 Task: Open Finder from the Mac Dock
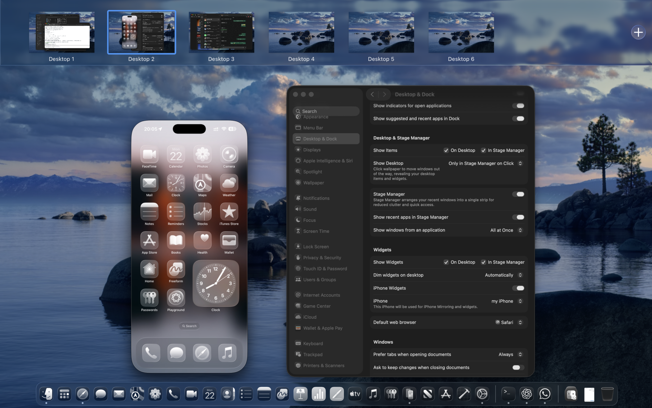pyautogui.click(x=46, y=394)
